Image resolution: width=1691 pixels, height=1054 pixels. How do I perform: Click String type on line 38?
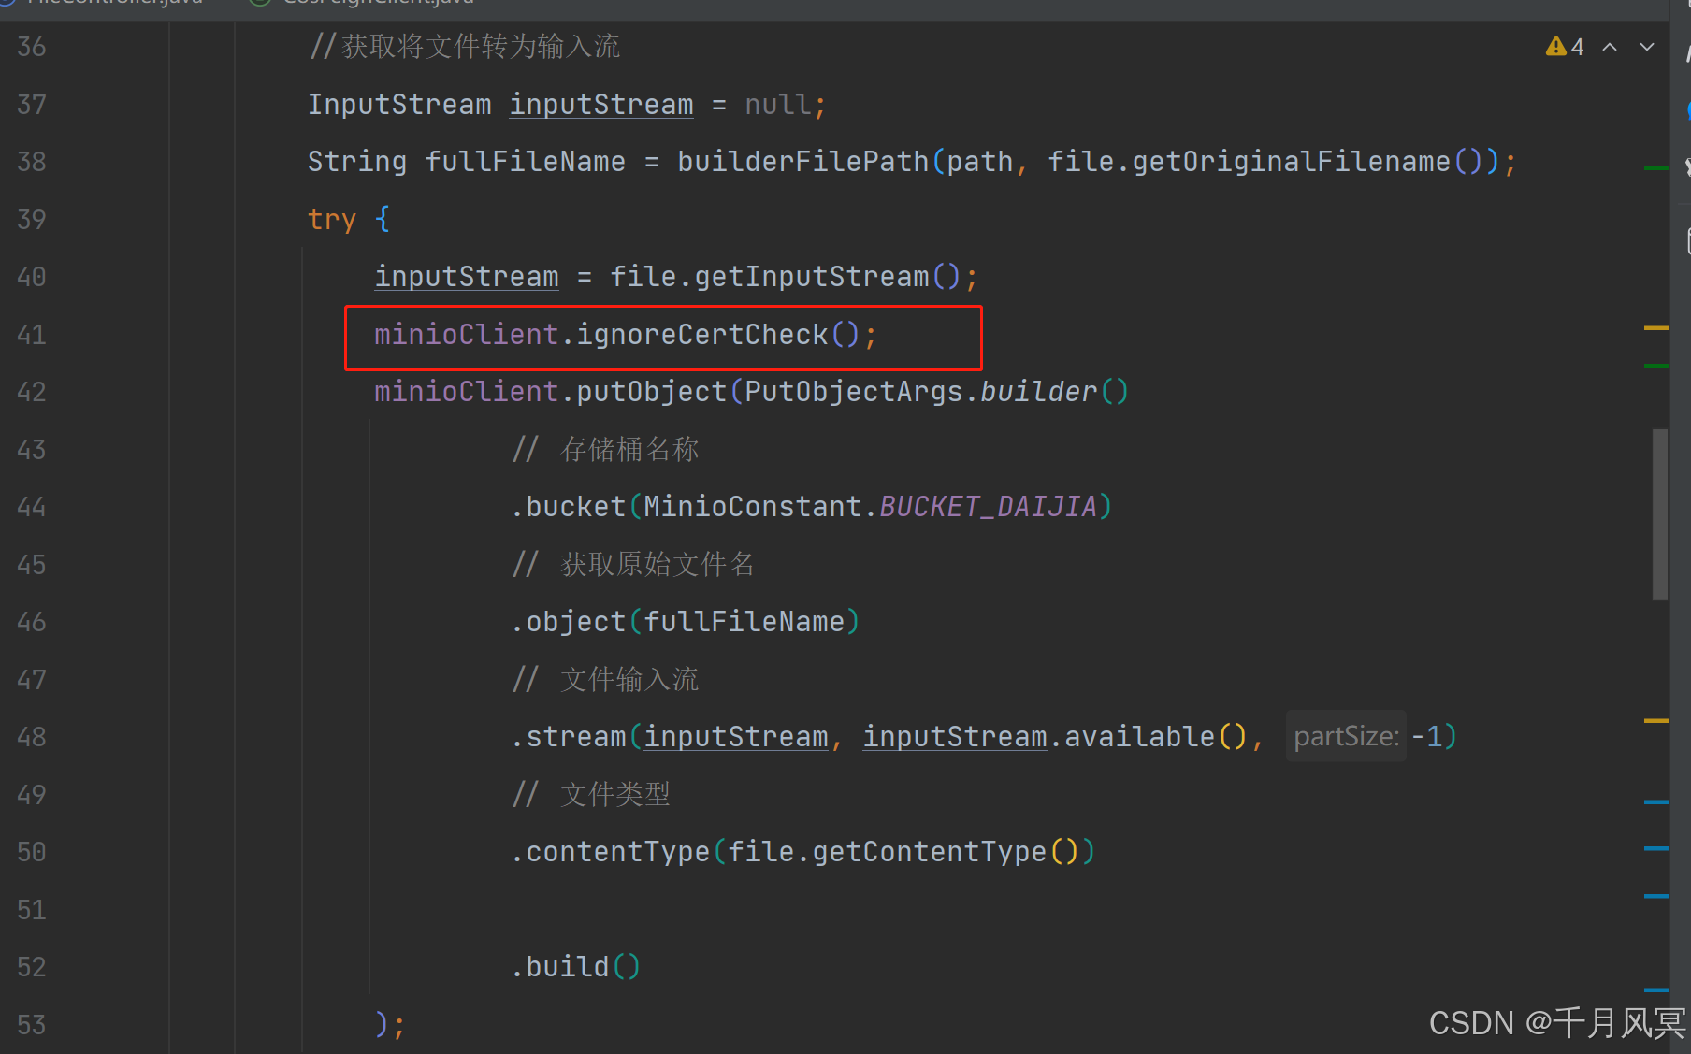tap(357, 162)
